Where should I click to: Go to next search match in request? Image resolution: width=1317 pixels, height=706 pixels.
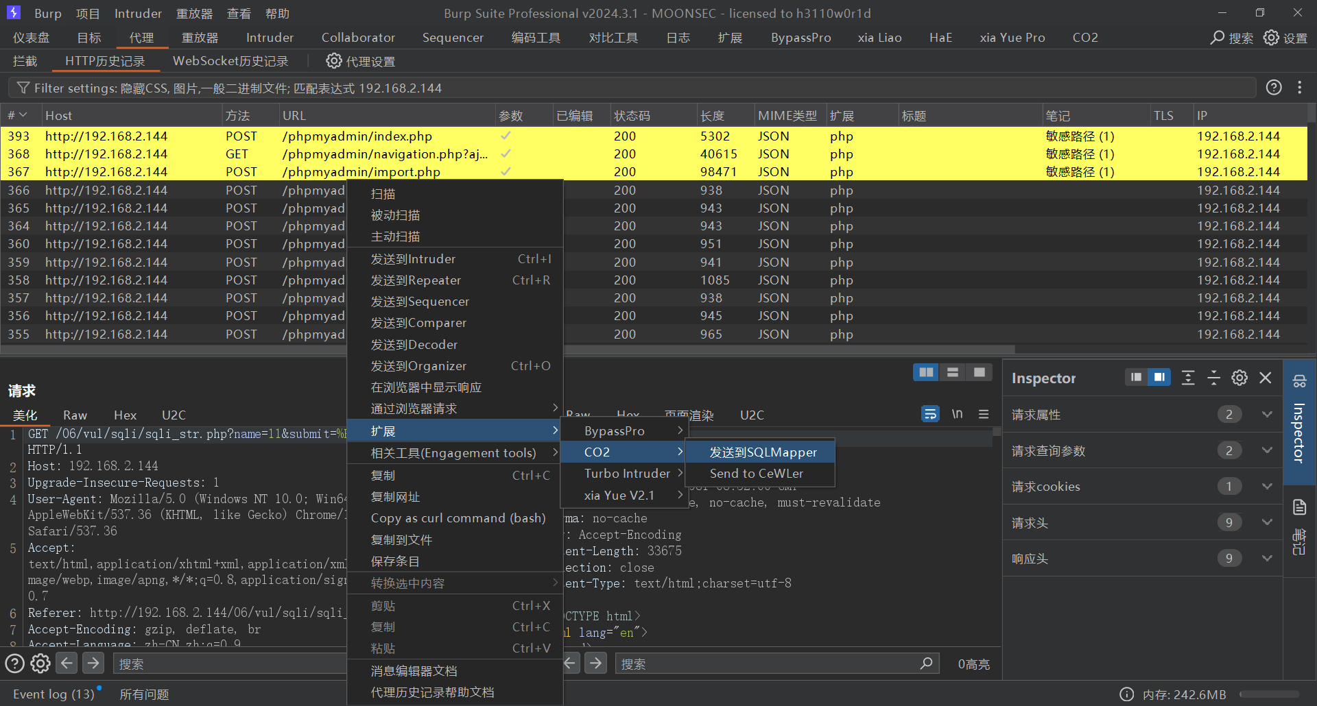coord(93,663)
